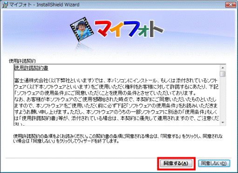The image size is (238, 173).
Task: Click the 同意する(A) agree button
Action: 176,163
